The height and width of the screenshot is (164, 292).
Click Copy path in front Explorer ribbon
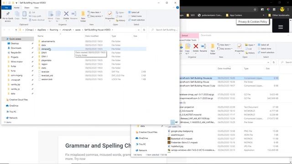click(x=35, y=16)
